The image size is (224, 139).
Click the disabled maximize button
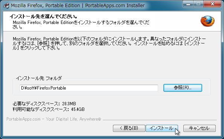coord(198,4)
